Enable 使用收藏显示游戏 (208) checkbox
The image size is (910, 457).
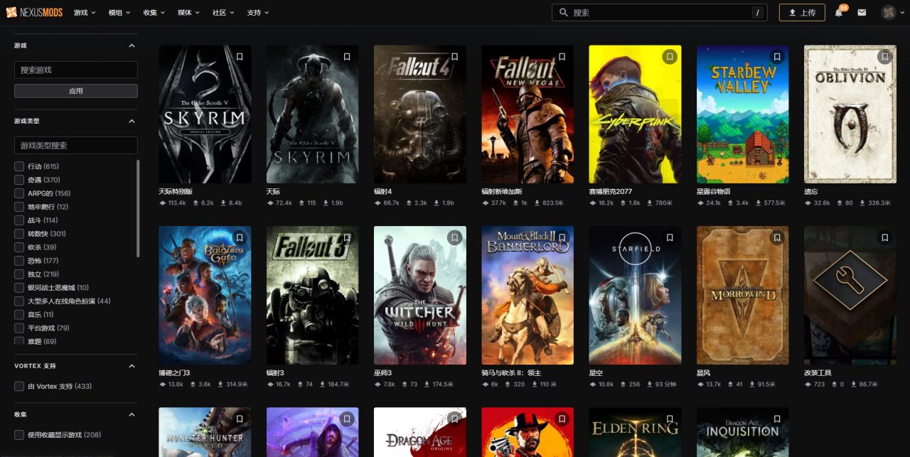coord(19,434)
